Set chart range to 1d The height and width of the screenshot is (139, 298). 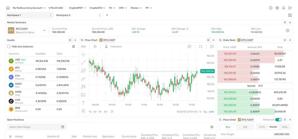pyautogui.click(x=90, y=112)
